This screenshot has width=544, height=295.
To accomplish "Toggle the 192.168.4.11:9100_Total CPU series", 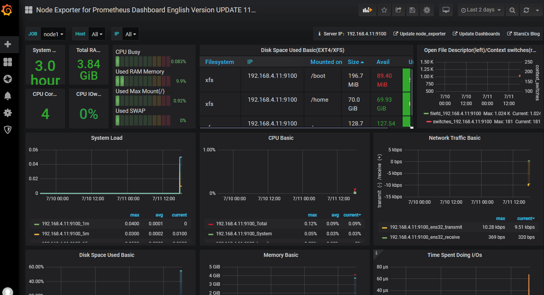I will (242, 224).
